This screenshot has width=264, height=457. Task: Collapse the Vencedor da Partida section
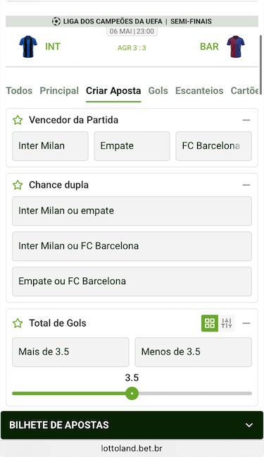(246, 120)
